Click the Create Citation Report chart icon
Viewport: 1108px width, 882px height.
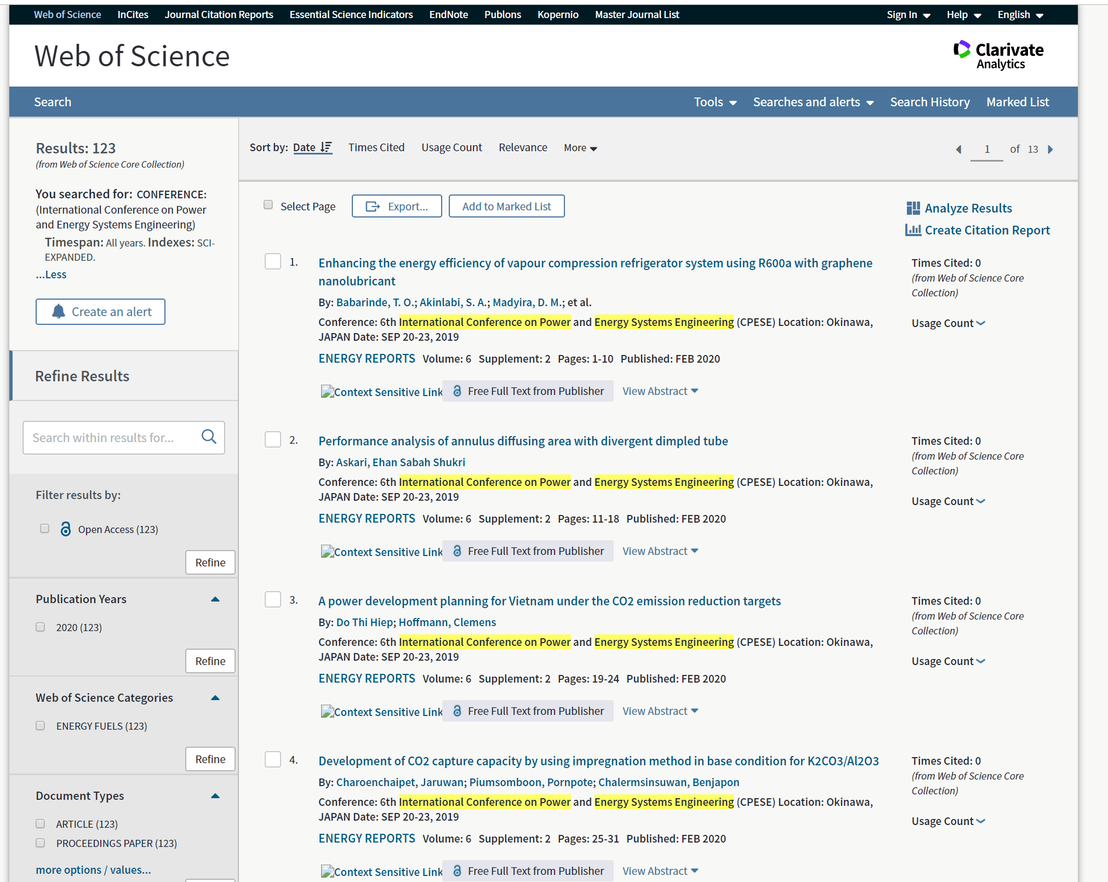coord(913,230)
